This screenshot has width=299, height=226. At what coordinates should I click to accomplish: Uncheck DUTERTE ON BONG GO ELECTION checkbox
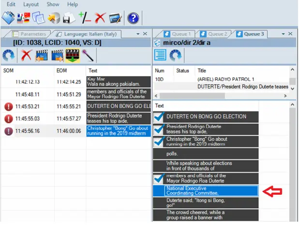(x=159, y=117)
